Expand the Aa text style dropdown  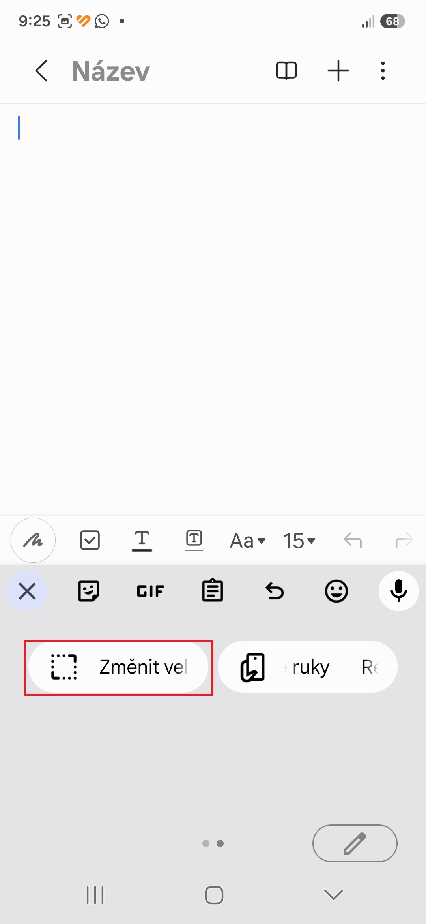[248, 541]
